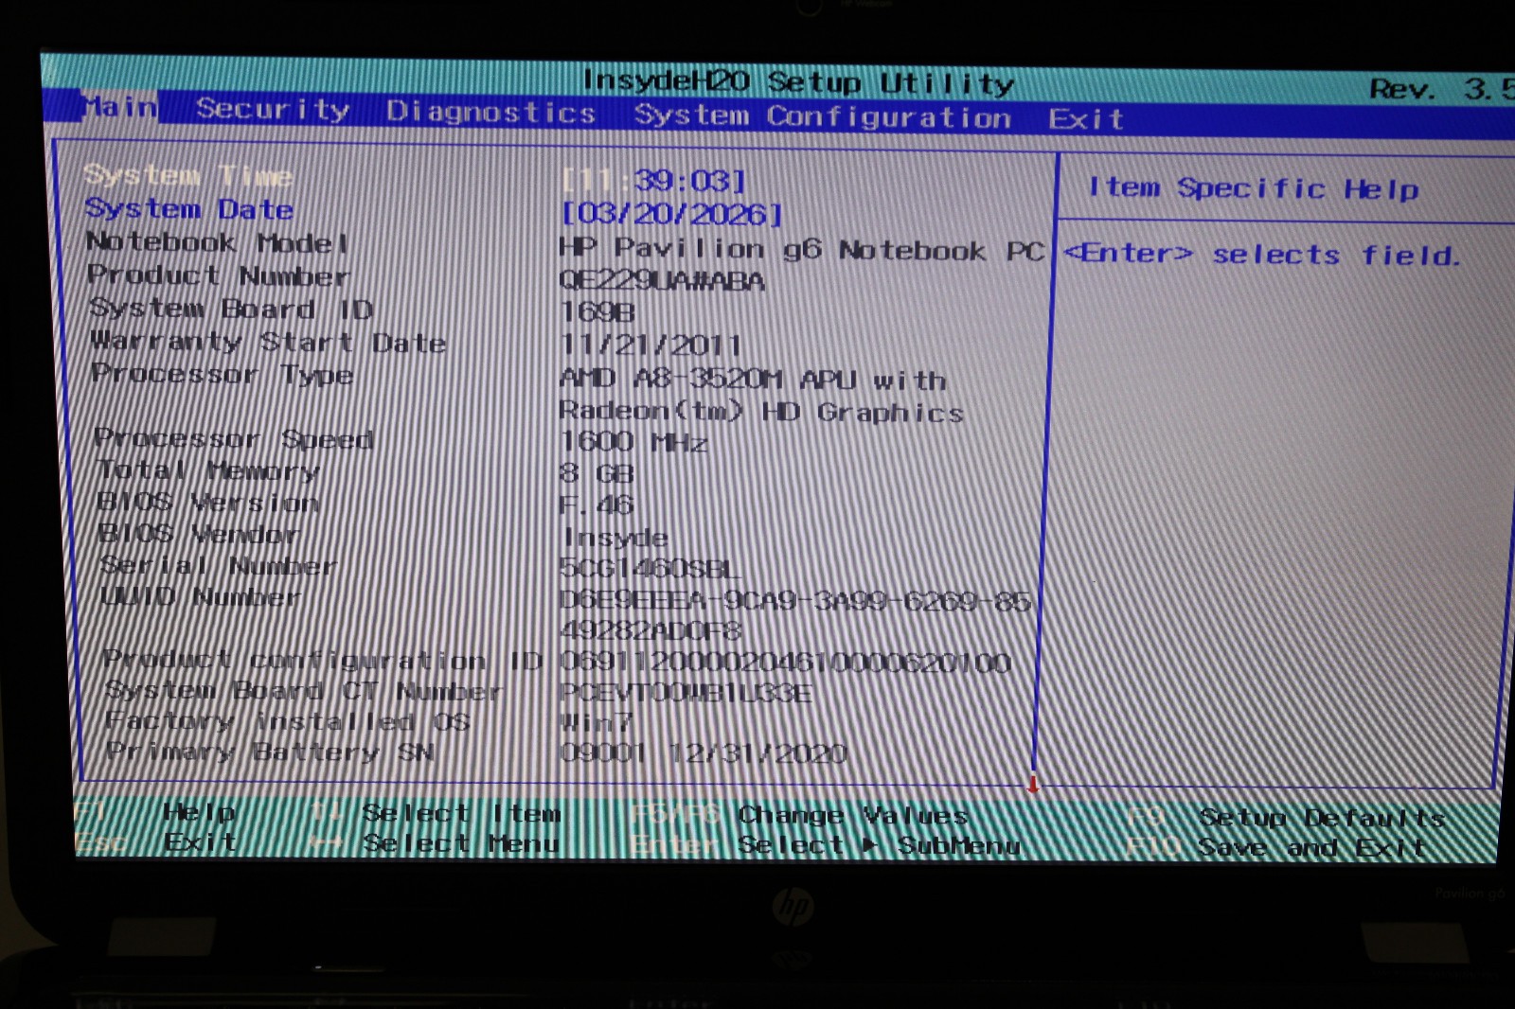
Task: Click product number value QE229UA#ABA
Action: pyautogui.click(x=662, y=281)
